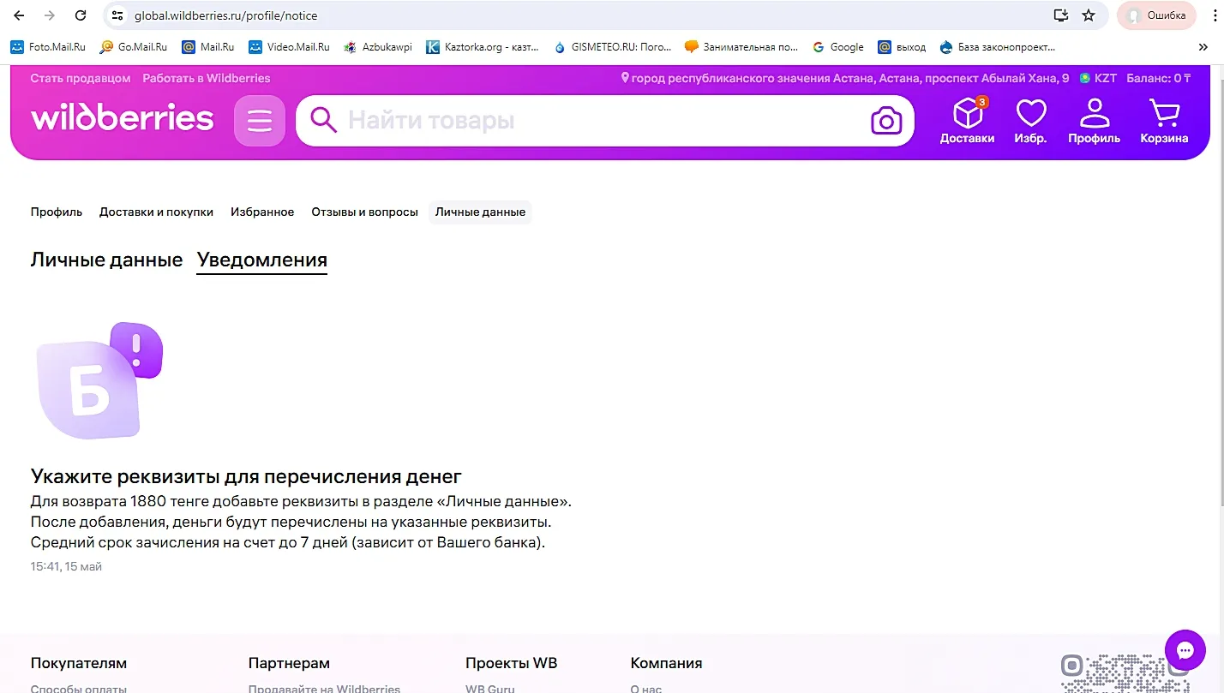Click the Wildberries logo

[122, 118]
